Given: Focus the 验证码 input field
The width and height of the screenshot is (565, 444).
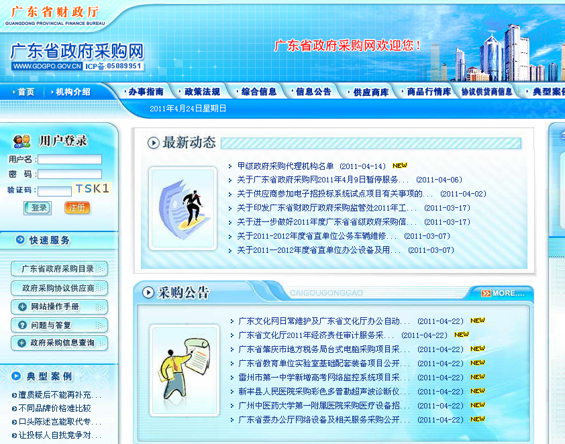Looking at the screenshot, I should pos(55,191).
